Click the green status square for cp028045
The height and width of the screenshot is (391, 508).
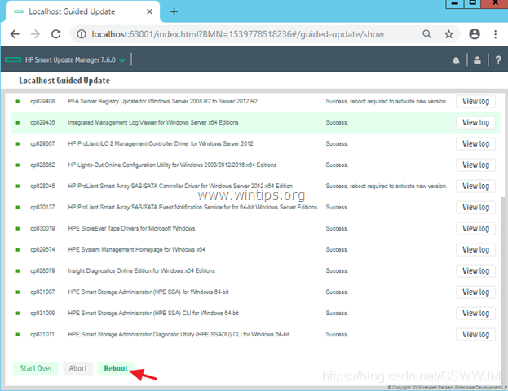tap(18, 186)
